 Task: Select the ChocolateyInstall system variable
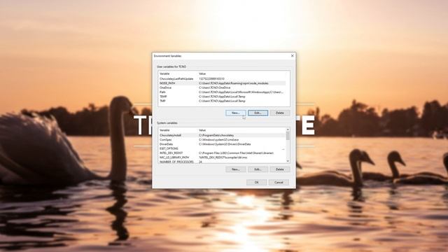[222, 135]
